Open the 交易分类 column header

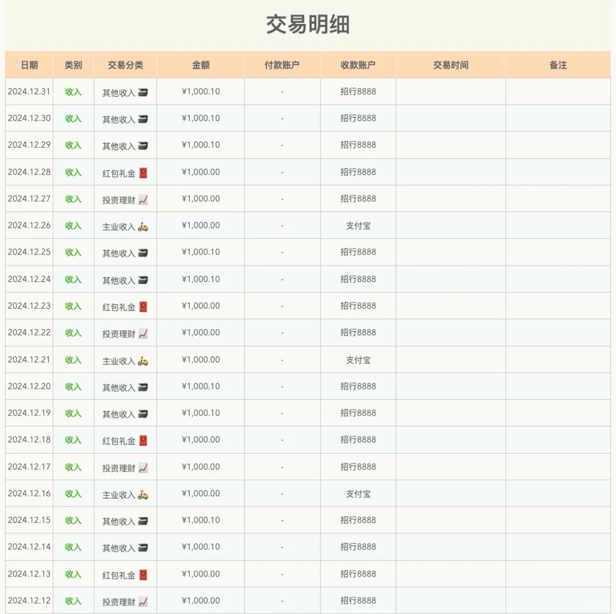click(x=124, y=65)
